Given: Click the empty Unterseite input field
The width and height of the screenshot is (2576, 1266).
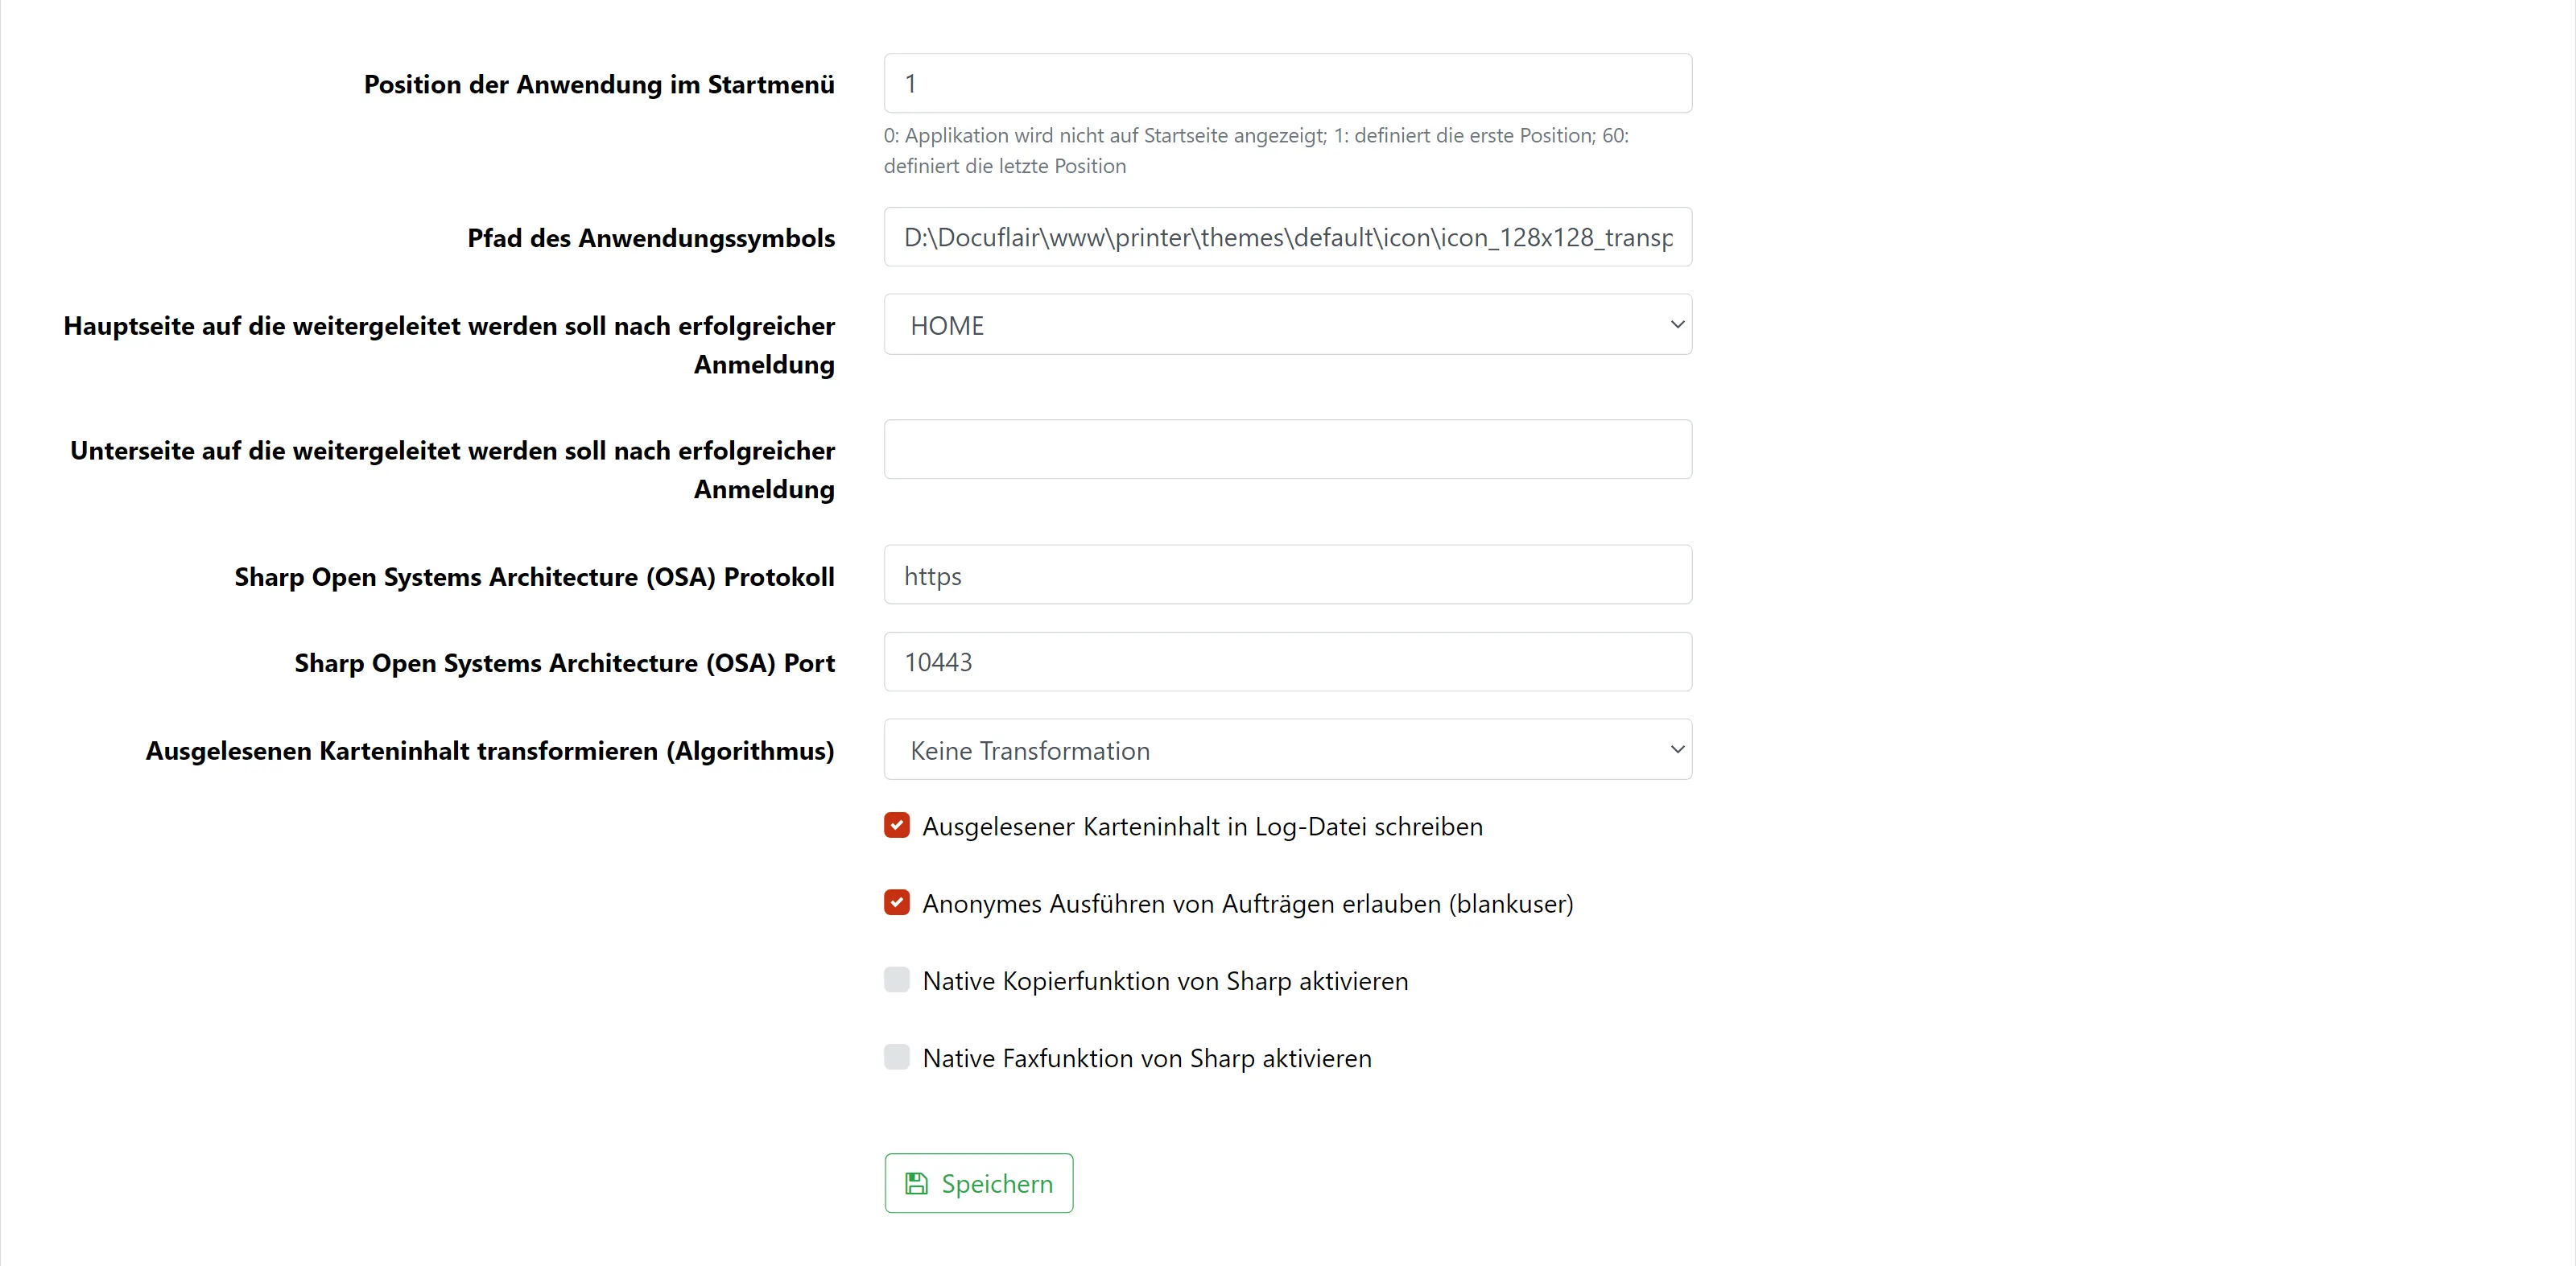Looking at the screenshot, I should tap(1286, 450).
